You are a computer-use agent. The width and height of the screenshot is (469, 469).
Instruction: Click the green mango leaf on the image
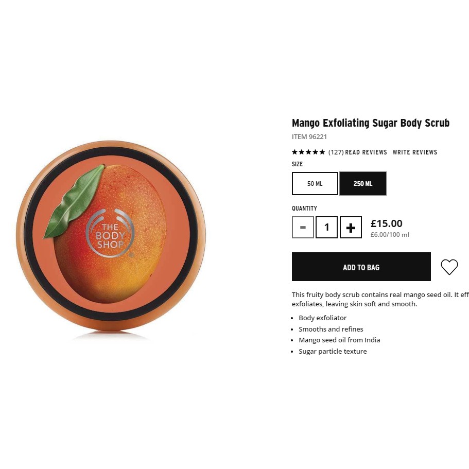[75, 201]
